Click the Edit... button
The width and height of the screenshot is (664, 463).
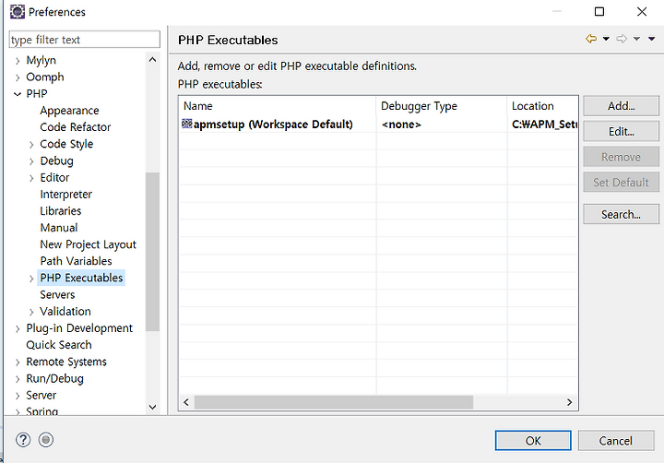pyautogui.click(x=622, y=131)
